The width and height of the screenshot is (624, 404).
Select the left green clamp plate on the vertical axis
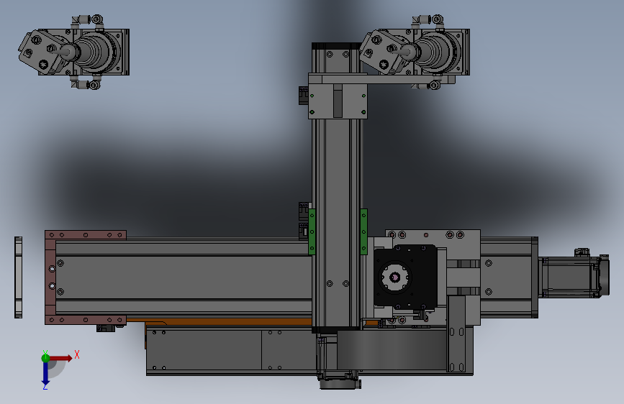click(x=312, y=231)
